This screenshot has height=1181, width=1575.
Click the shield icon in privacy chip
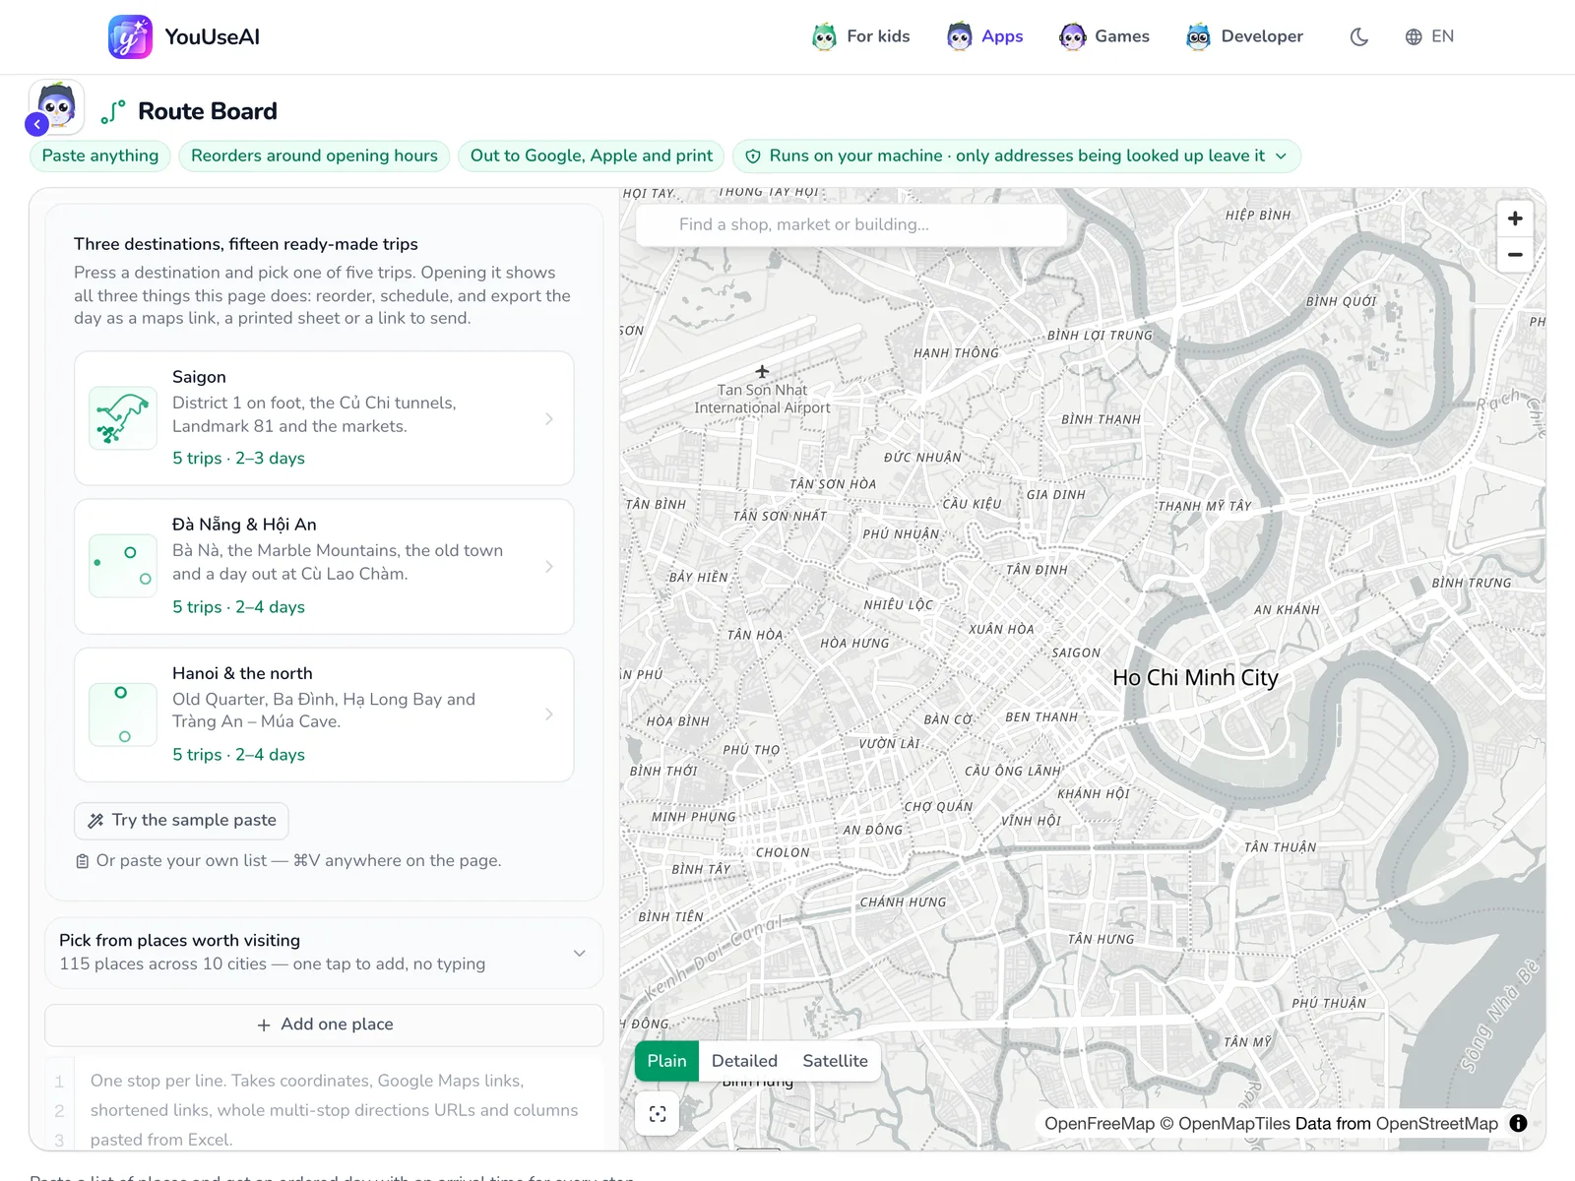point(753,156)
